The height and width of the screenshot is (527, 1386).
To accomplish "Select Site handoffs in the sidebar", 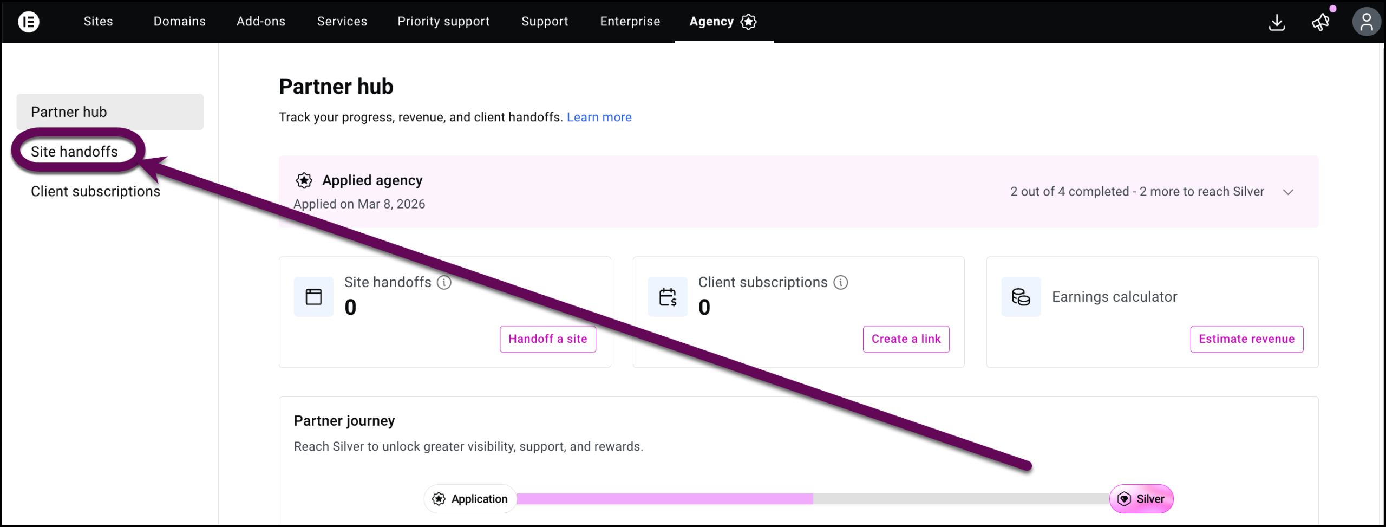I will (75, 151).
